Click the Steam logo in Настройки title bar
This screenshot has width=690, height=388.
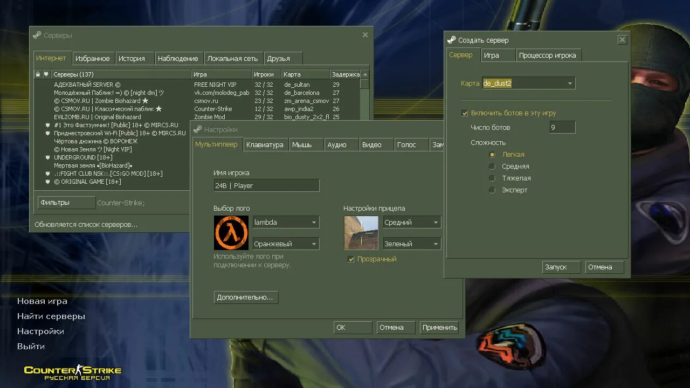197,129
